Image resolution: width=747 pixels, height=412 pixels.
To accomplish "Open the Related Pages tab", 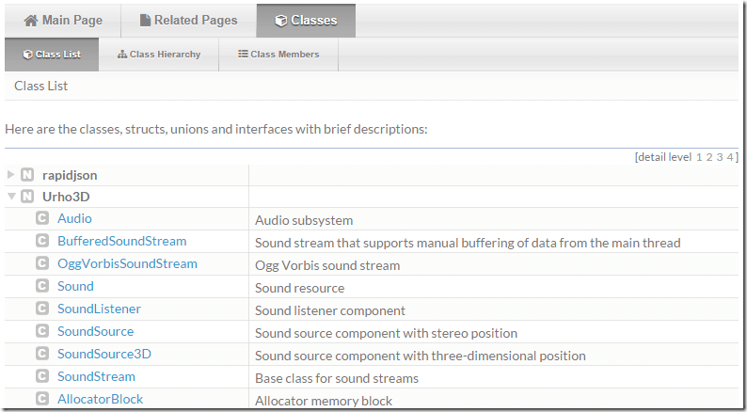I will (189, 21).
